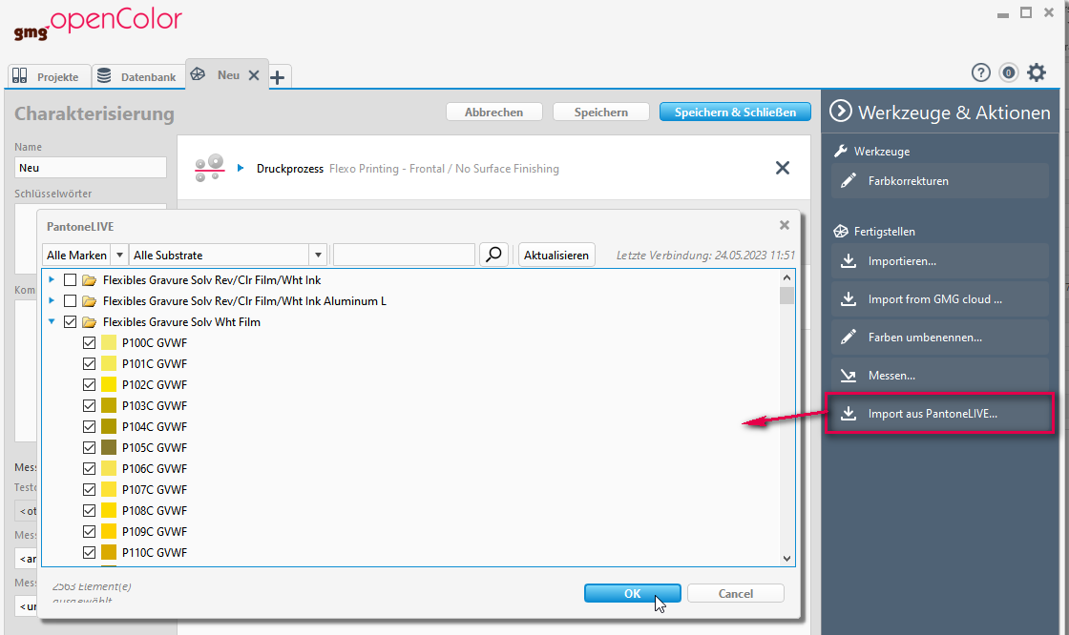The image size is (1069, 635).
Task: Click the Messen icon
Action: (849, 376)
